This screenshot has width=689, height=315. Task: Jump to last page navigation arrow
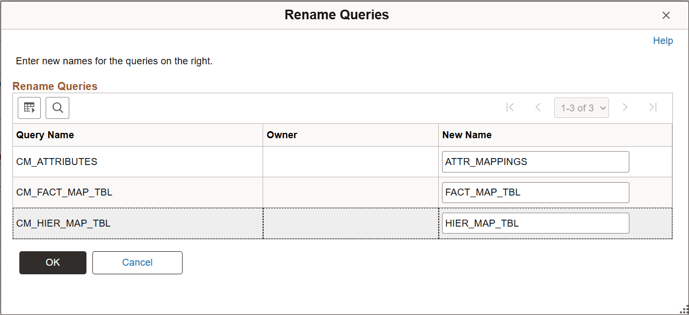tap(653, 107)
